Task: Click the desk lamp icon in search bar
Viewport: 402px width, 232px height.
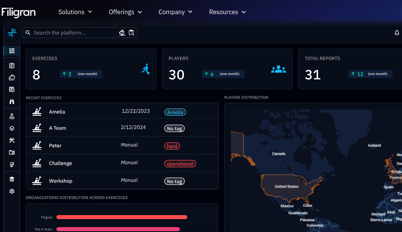Action: 122,33
